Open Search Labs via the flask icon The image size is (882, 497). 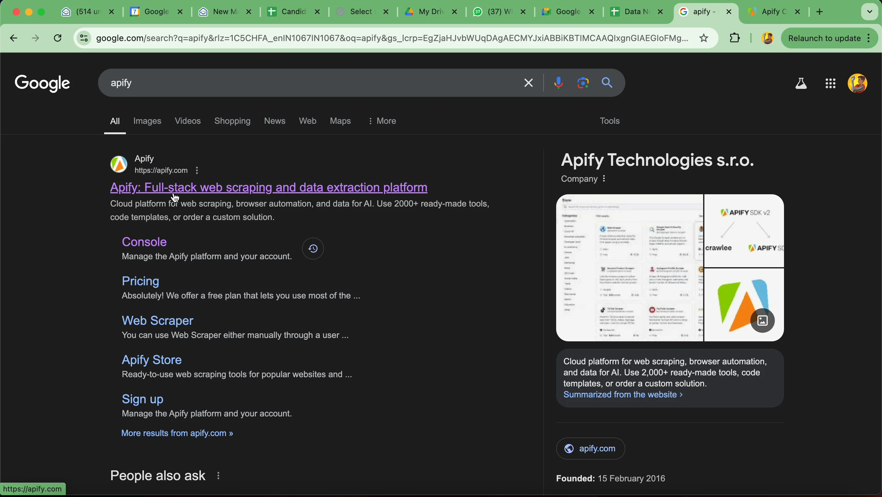(x=801, y=83)
